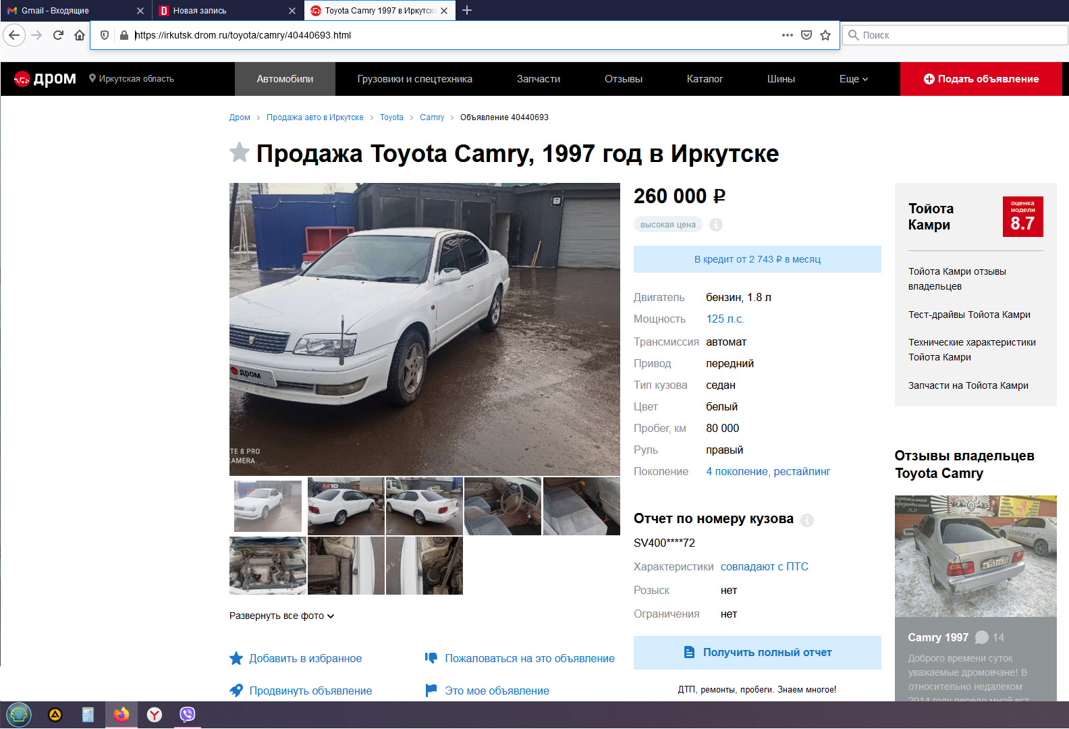Open Технические характеристики Тойота Камри link
The image size is (1069, 729).
click(972, 350)
